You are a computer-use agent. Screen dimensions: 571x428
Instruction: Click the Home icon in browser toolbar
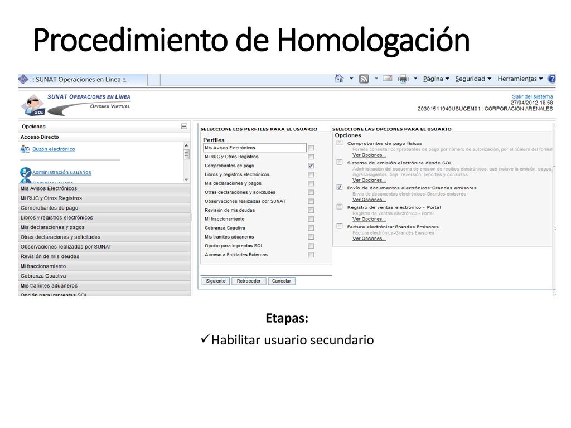click(x=339, y=78)
